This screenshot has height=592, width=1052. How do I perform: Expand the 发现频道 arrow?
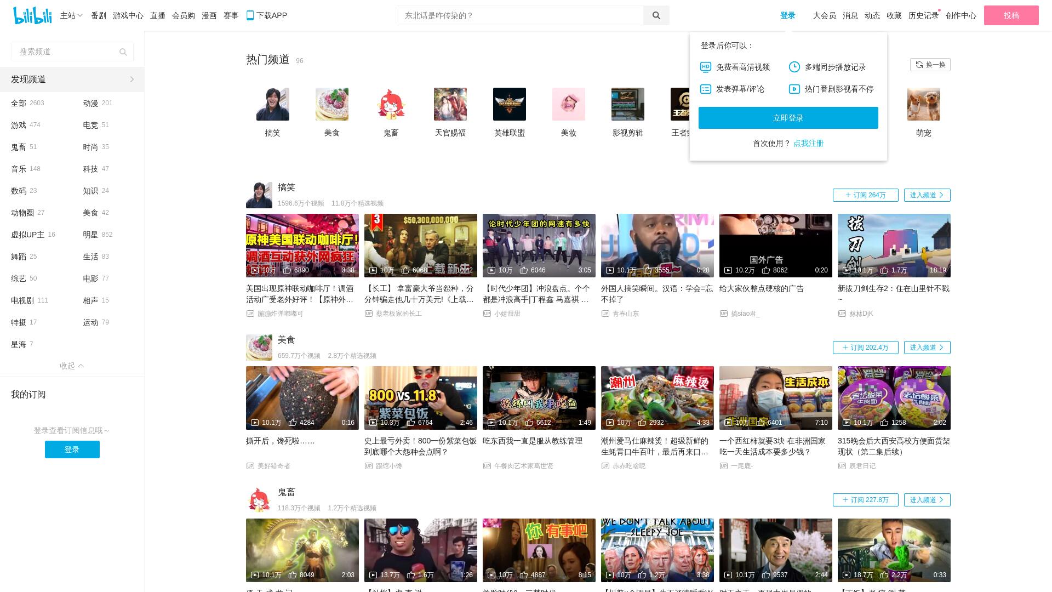click(132, 79)
